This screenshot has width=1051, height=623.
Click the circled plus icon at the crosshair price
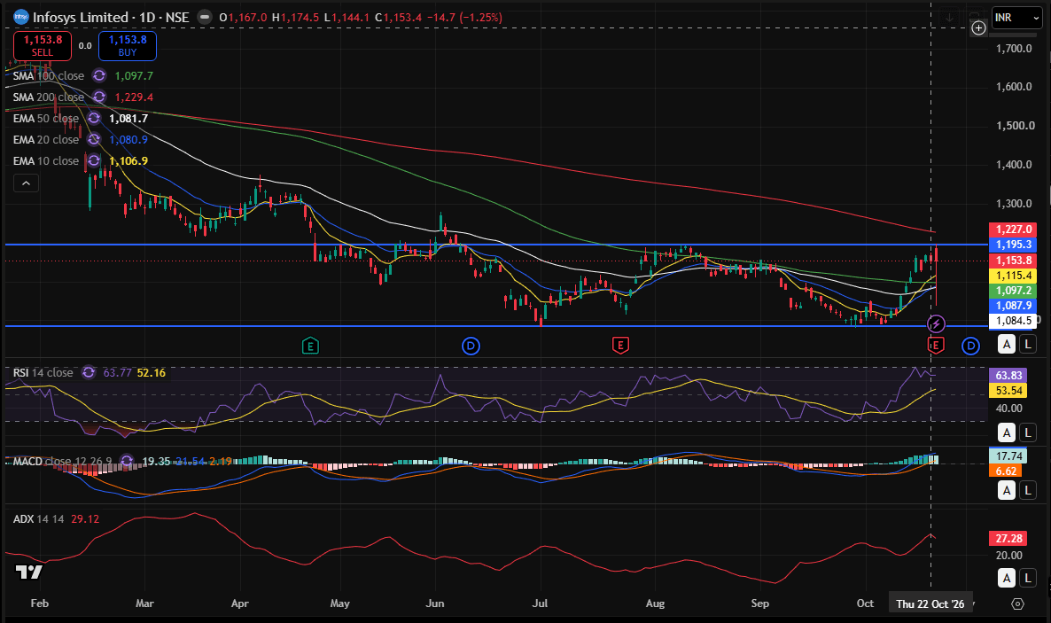pos(978,27)
